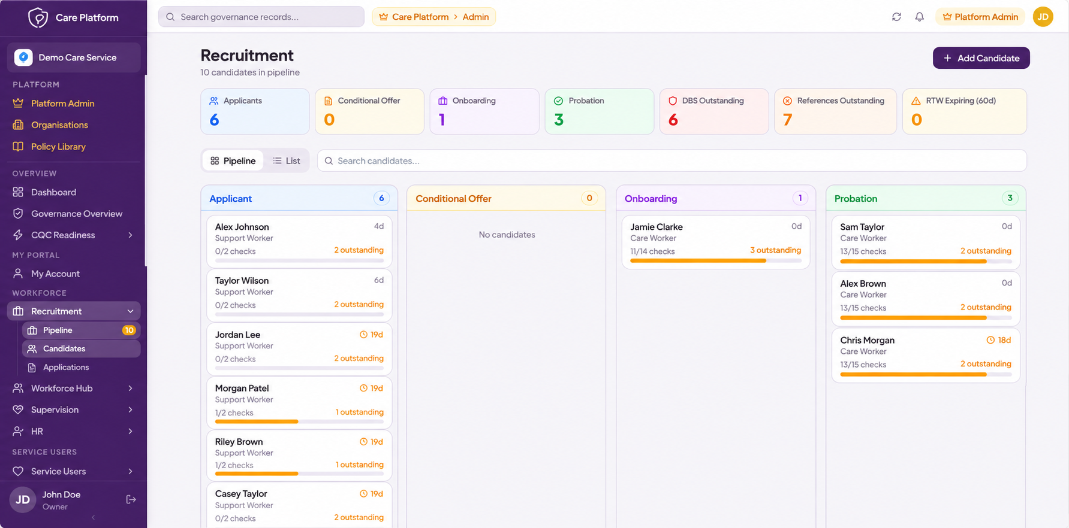1069x528 pixels.
Task: Click the clock icon on Chris Morgan card
Action: click(990, 340)
